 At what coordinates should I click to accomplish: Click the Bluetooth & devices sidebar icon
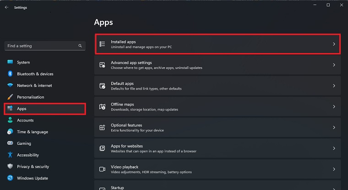tap(10, 74)
